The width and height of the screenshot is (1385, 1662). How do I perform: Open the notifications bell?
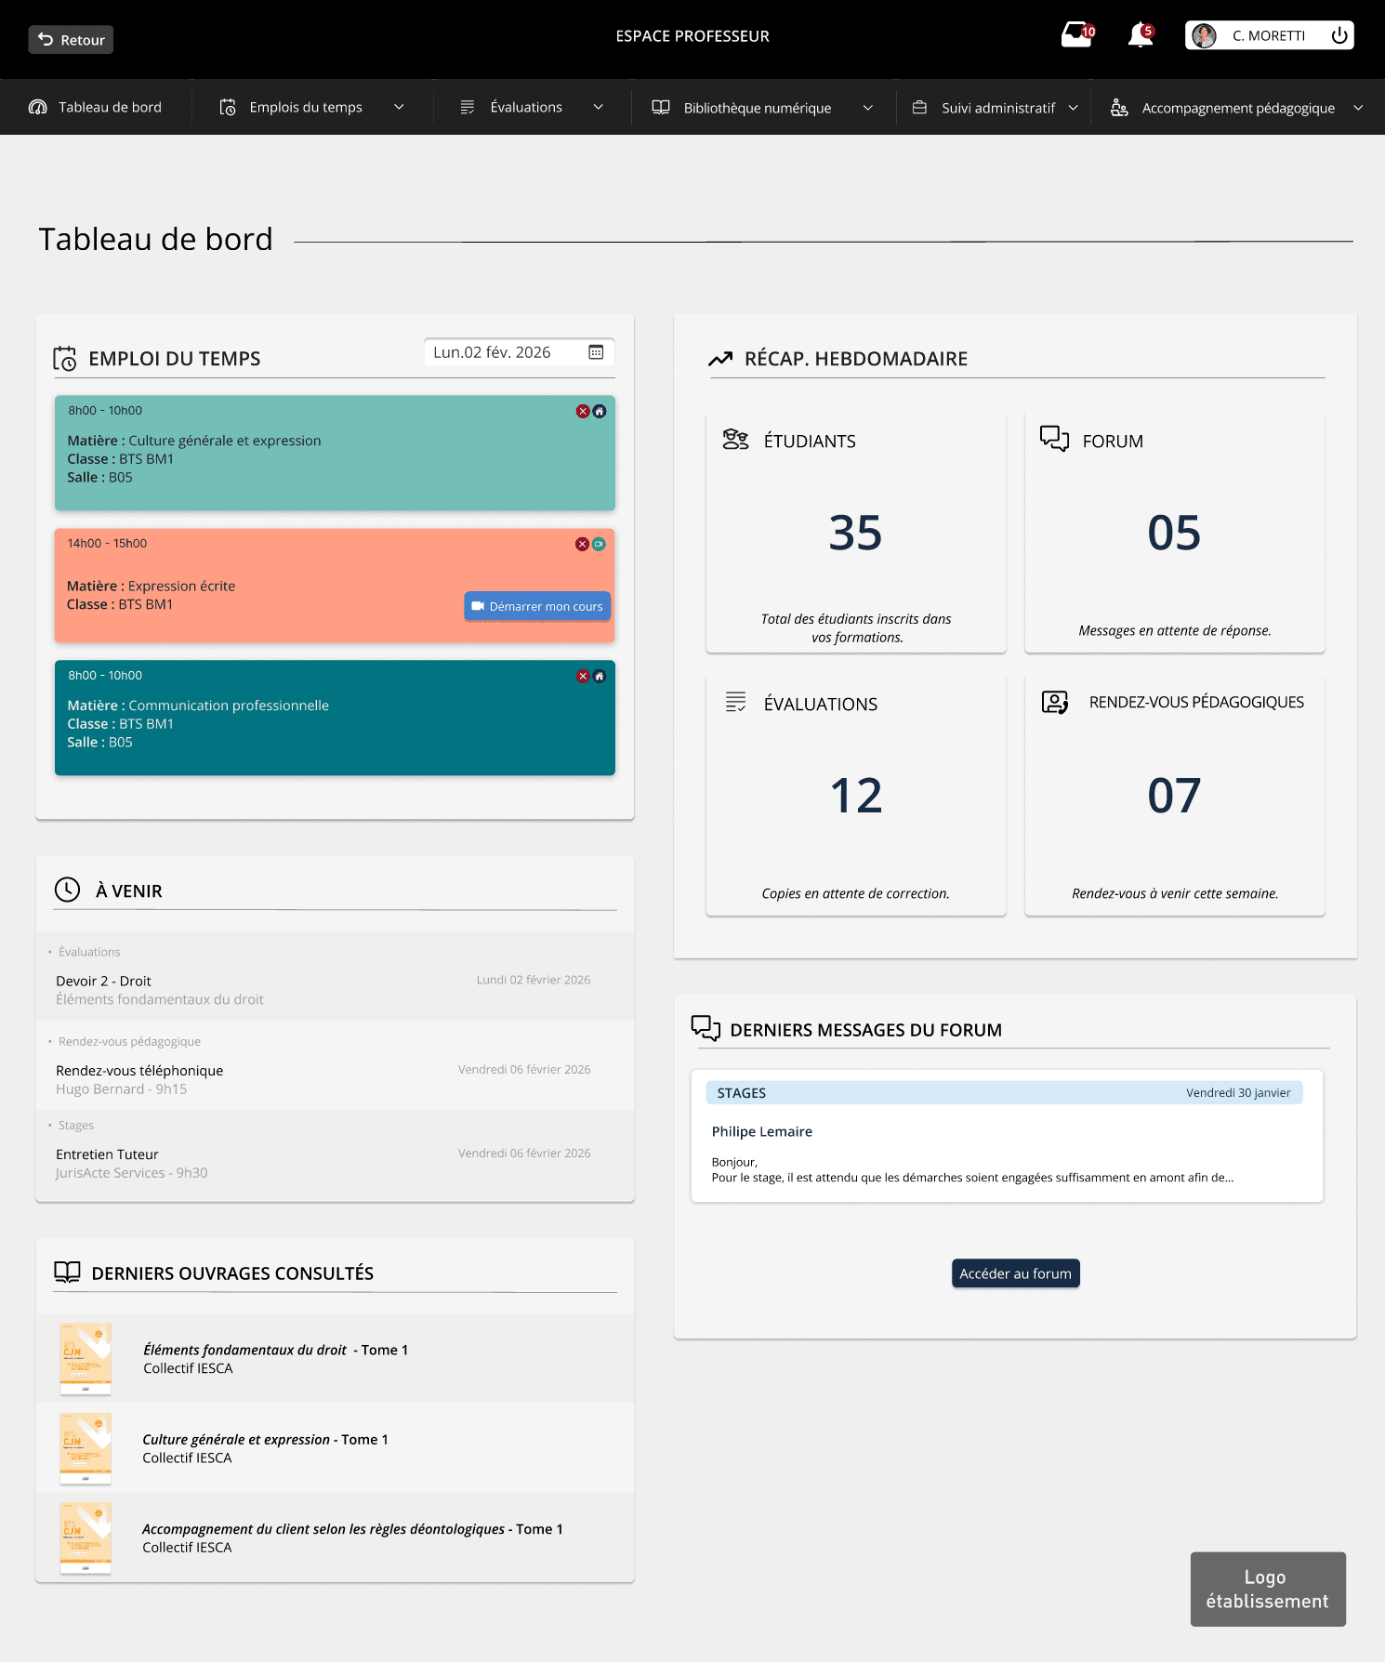coord(1140,36)
